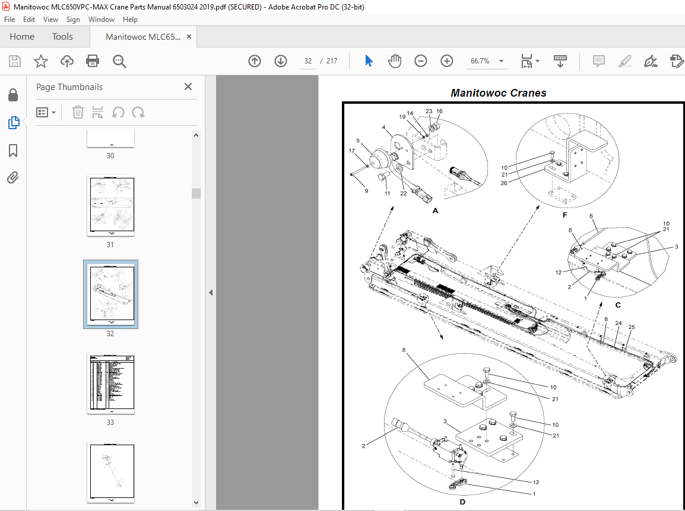Add the document to starred files

[40, 61]
